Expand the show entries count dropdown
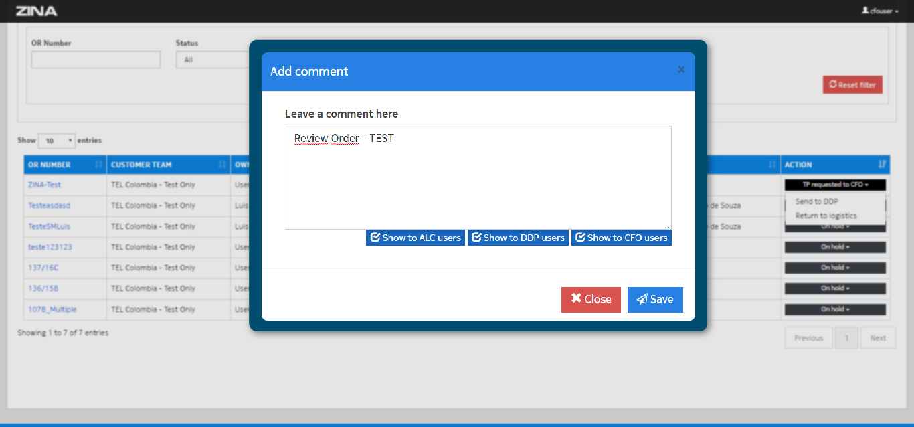The width and height of the screenshot is (914, 427). coord(57,141)
